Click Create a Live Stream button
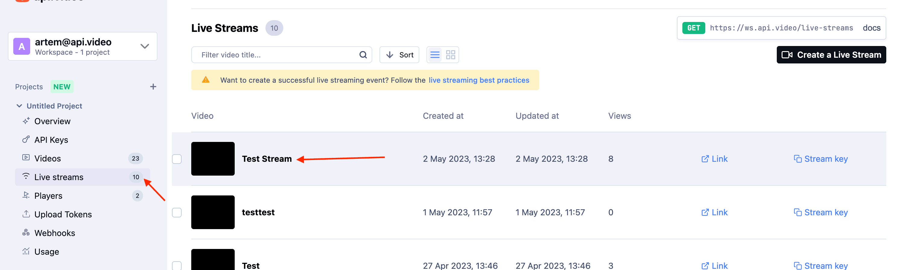 pyautogui.click(x=831, y=55)
